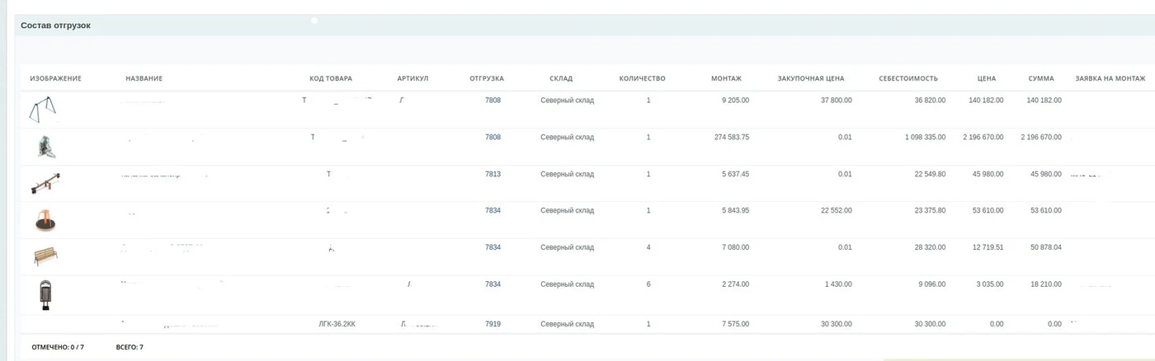
Task: Sort by КОД ТОВАРА column header
Action: coord(331,79)
